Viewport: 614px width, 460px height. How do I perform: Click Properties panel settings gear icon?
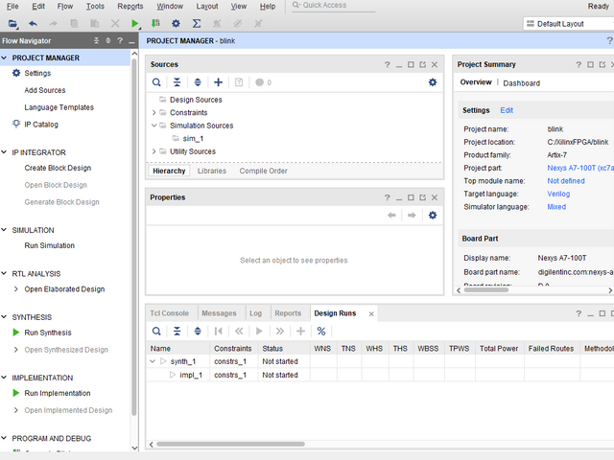point(433,215)
